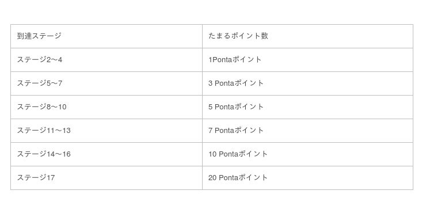Click the 到達ステージ header cell

tap(106, 36)
